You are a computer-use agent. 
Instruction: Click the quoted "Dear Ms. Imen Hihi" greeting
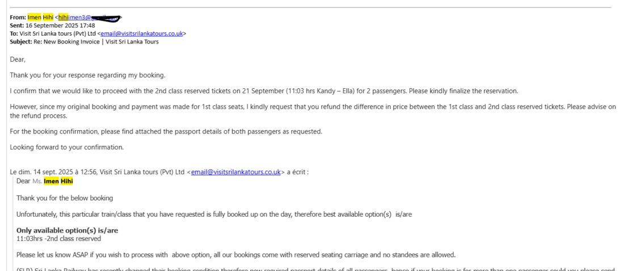tap(45, 181)
